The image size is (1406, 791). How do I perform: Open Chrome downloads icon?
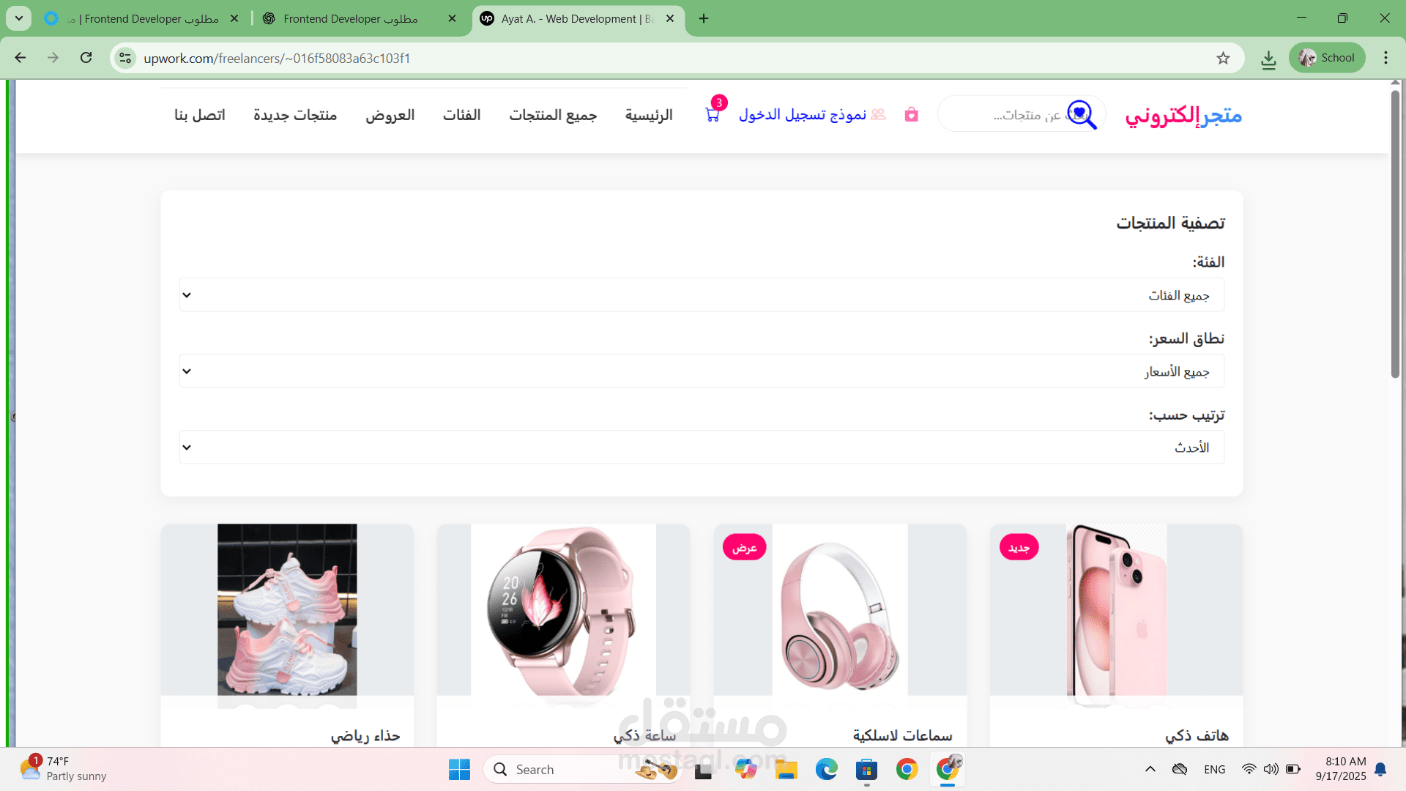1270,58
